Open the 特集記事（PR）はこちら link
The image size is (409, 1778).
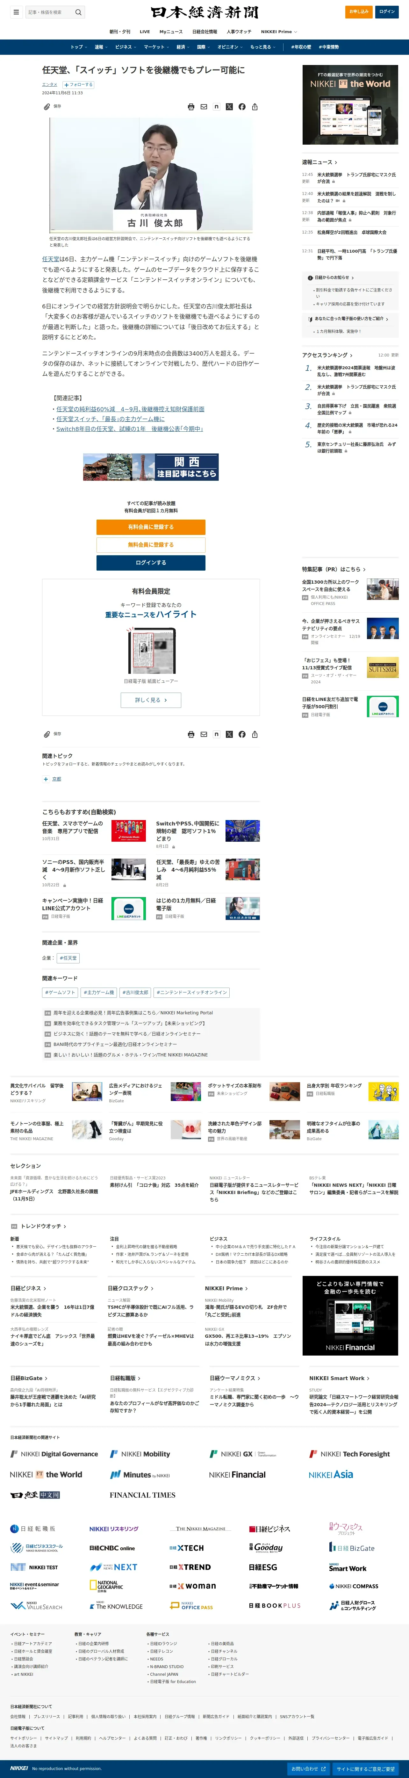(334, 569)
